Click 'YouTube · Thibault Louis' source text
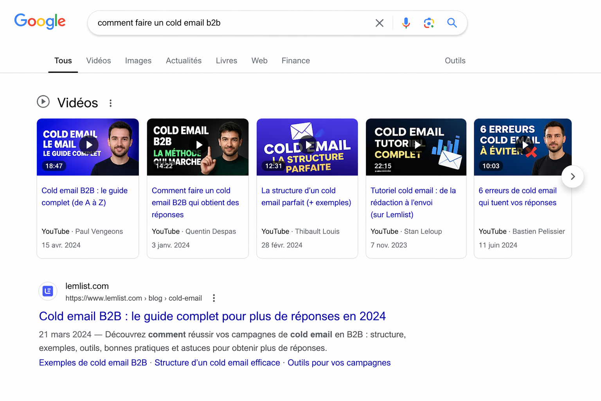Image resolution: width=601 pixels, height=401 pixels. 300,231
